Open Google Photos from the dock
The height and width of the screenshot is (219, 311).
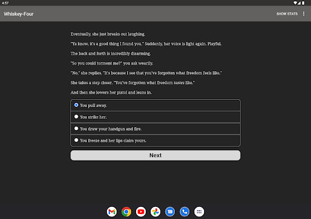155,212
